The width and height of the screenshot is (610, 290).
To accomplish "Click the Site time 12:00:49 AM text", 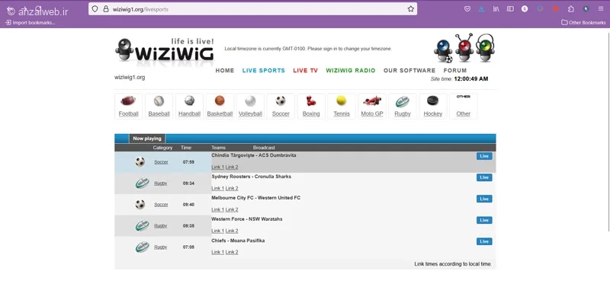I will 459,79.
